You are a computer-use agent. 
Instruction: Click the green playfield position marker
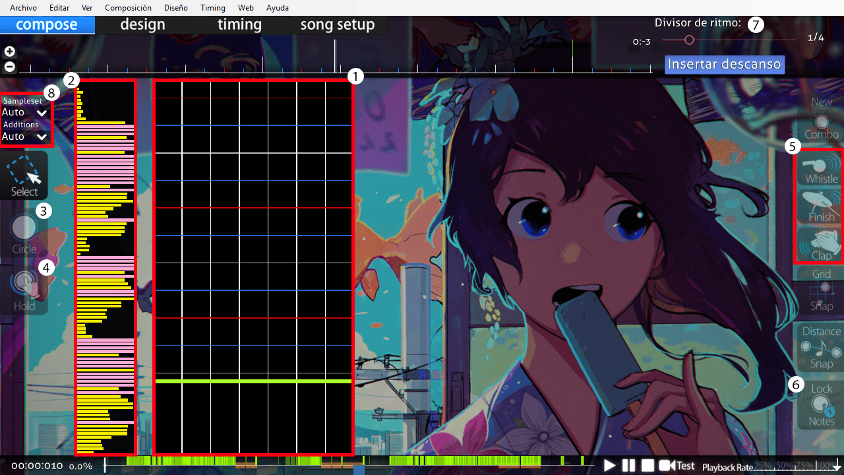(253, 381)
